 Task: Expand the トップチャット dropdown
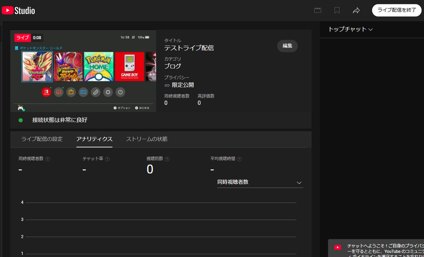[x=351, y=29]
